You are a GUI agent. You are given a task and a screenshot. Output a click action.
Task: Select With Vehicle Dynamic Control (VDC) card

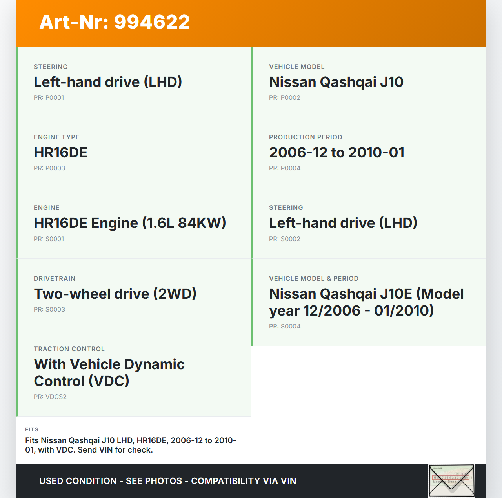[109, 373]
